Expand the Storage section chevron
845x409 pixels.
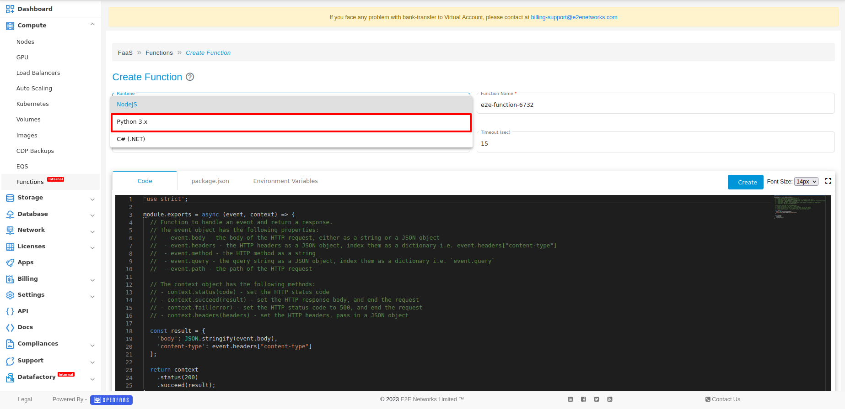point(92,199)
